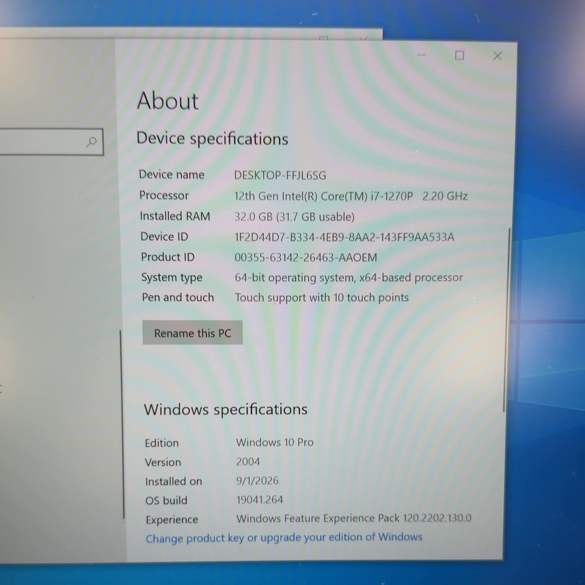Screen dimensions: 585x585
Task: Close the About settings window
Action: [497, 56]
